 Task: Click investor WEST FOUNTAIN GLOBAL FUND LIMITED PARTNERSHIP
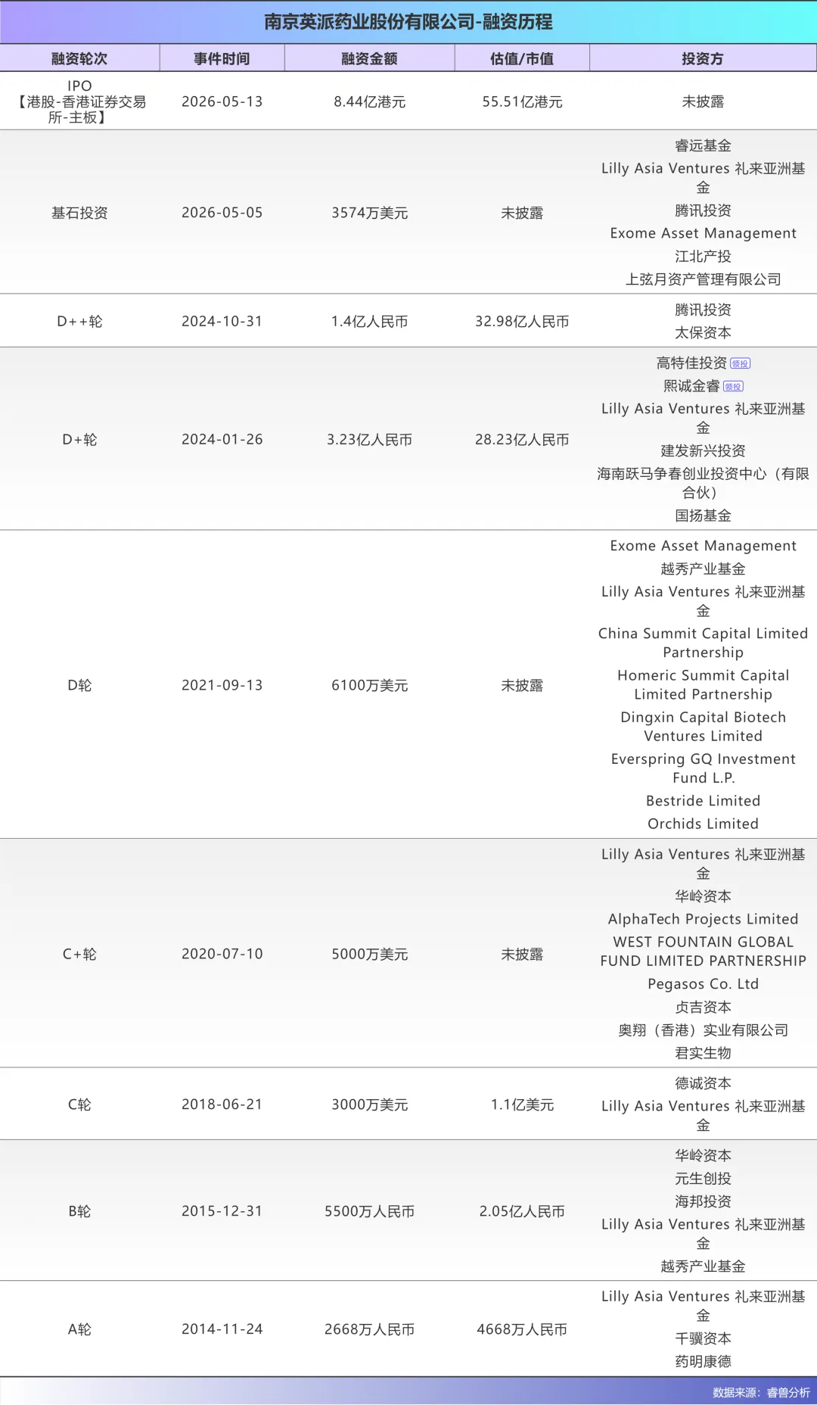click(x=703, y=951)
